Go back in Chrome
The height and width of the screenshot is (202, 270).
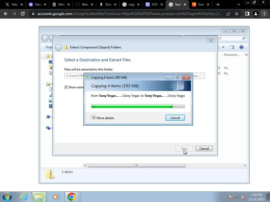[x=6, y=14]
